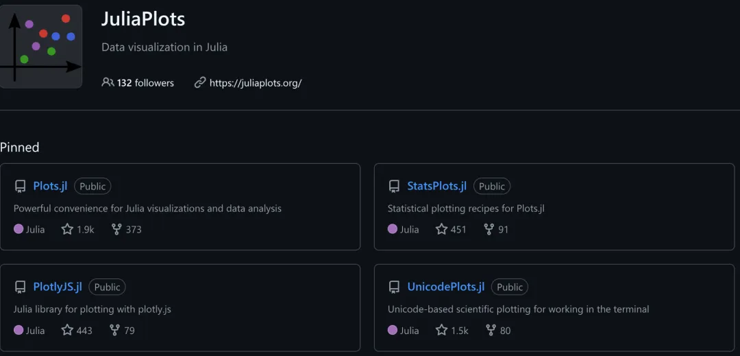The image size is (740, 356).
Task: Click the fork icon on PlotlyJS.jl
Action: [114, 330]
